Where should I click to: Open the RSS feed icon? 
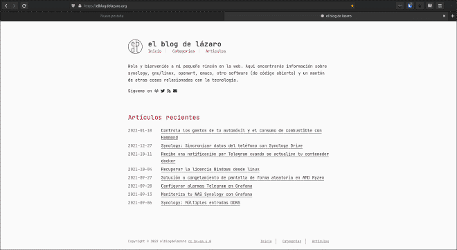click(169, 91)
